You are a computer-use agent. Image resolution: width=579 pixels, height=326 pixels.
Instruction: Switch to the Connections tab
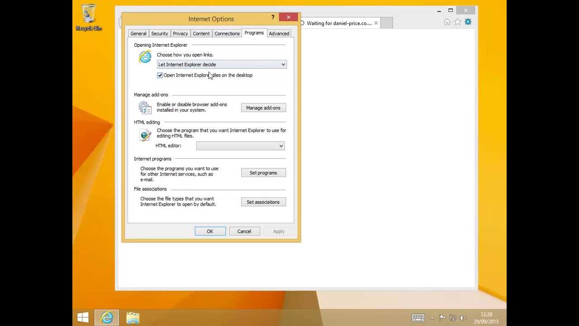pyautogui.click(x=227, y=34)
